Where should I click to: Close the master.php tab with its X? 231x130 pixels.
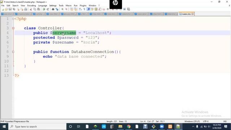[192, 14]
